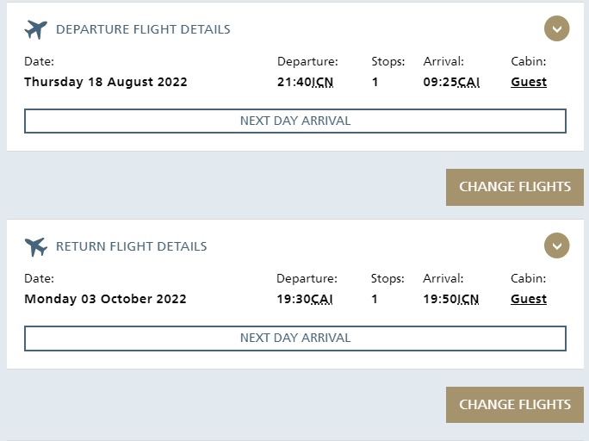The width and height of the screenshot is (589, 441).
Task: Click Change Flights for the return flight
Action: [515, 405]
